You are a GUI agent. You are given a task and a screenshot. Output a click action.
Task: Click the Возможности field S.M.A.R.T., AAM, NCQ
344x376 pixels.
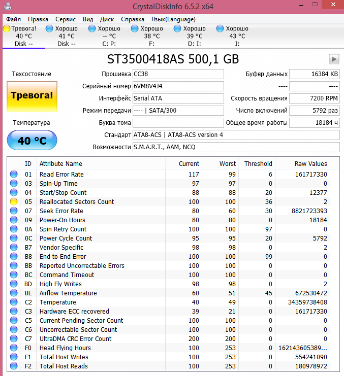(x=236, y=147)
